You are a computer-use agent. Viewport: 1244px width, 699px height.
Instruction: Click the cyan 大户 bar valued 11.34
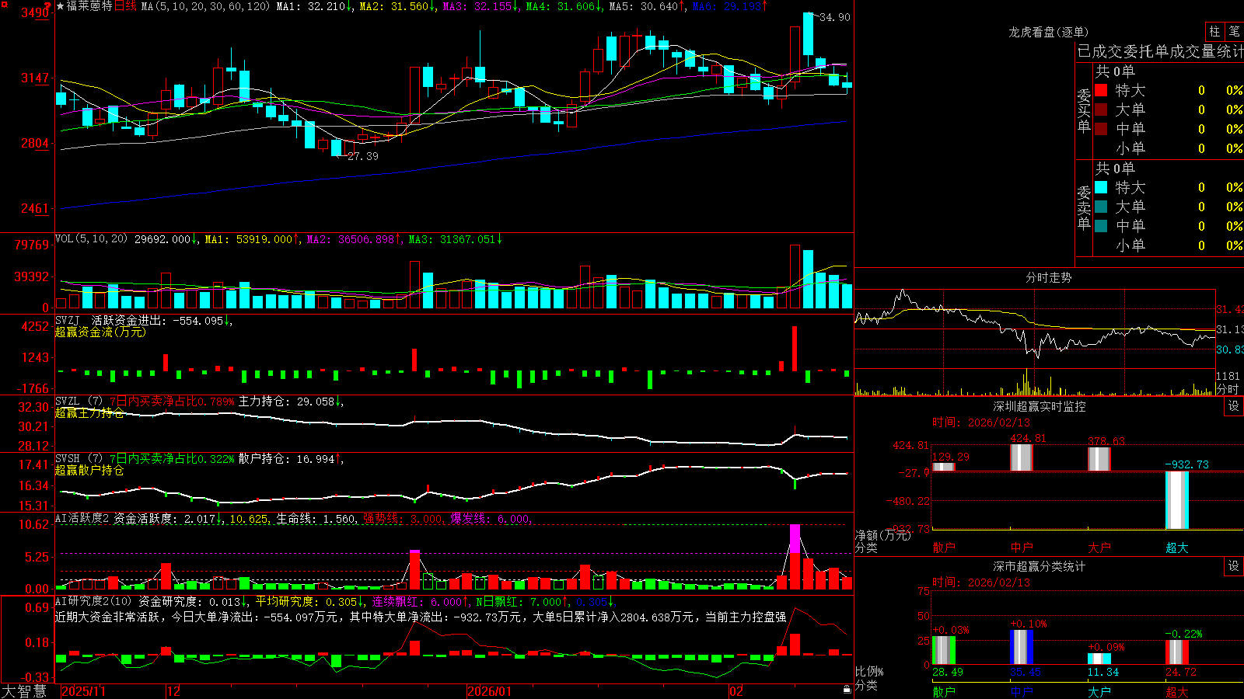point(1099,659)
